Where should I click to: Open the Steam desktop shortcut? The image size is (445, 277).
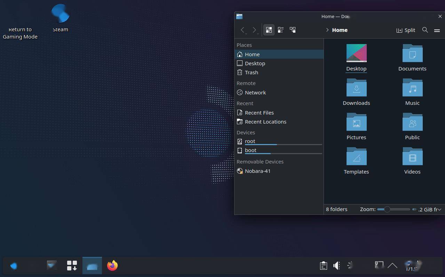click(x=60, y=18)
